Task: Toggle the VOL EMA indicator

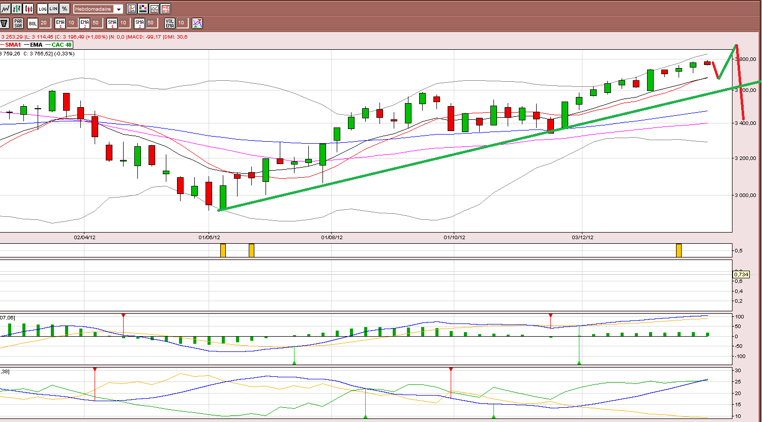Action: tap(170, 23)
